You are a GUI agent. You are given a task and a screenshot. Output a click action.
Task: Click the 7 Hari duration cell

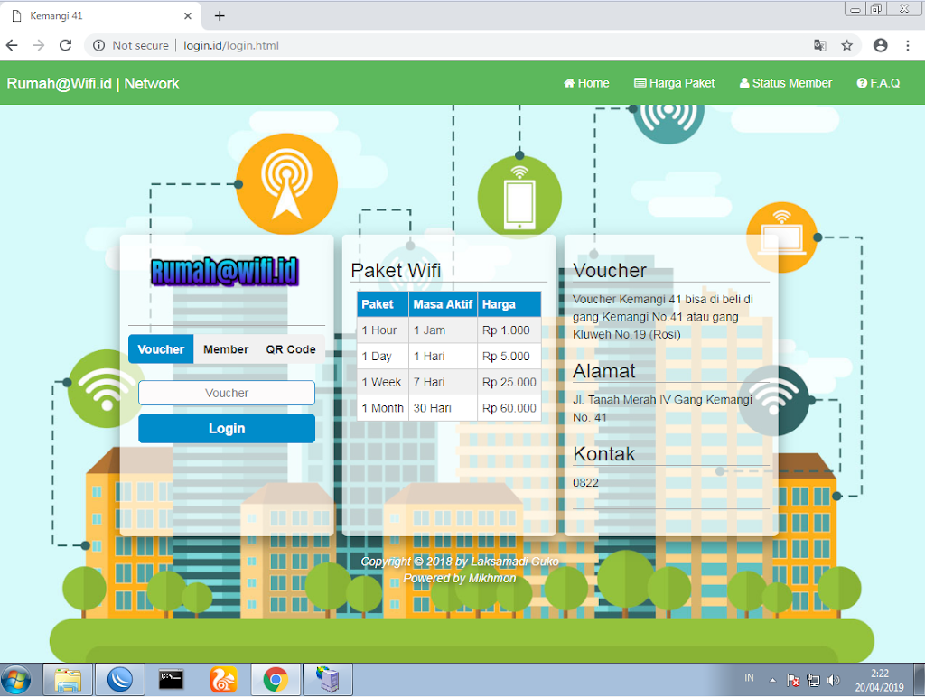(443, 382)
